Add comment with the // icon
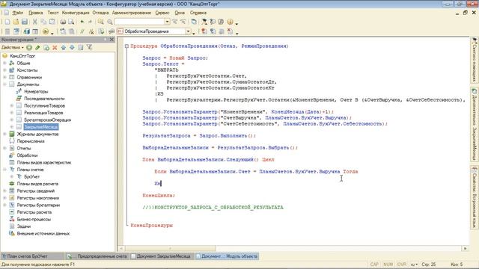479x269 pixels. click(x=82, y=31)
